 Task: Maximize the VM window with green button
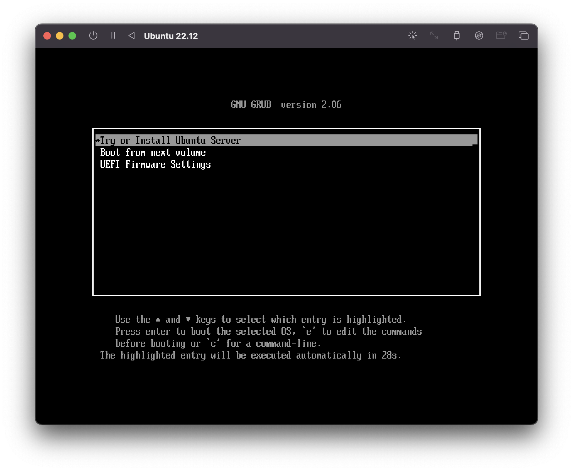point(72,36)
